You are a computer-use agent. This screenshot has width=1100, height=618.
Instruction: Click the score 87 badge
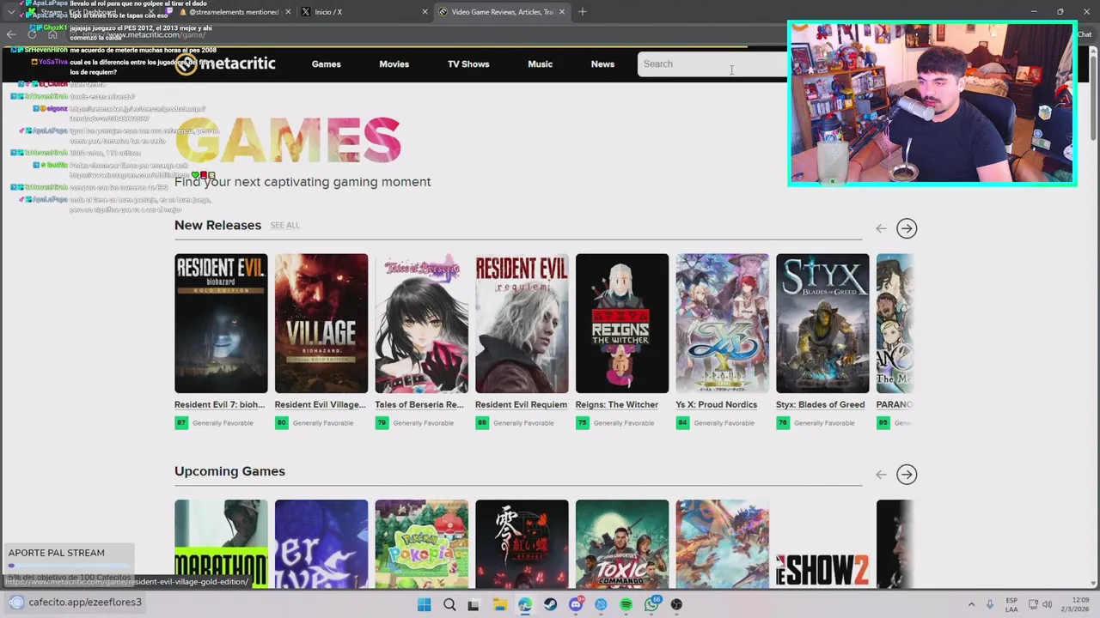pos(181,423)
